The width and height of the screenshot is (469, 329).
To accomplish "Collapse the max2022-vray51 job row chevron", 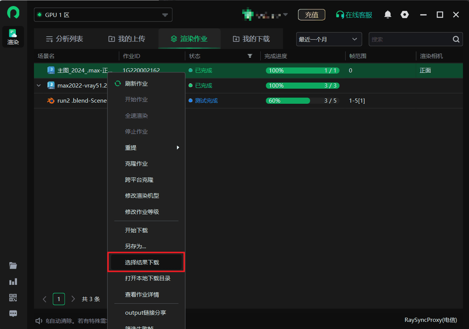I will [38, 85].
